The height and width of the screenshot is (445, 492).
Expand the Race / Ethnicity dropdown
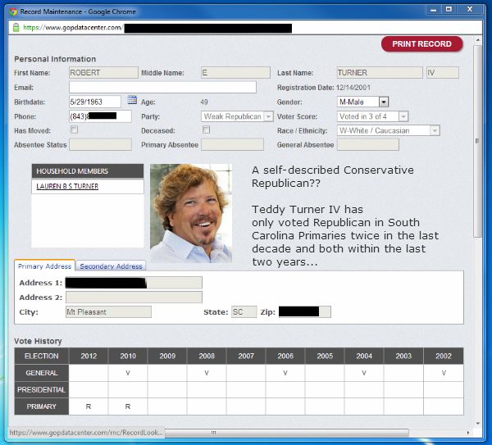[x=435, y=130]
